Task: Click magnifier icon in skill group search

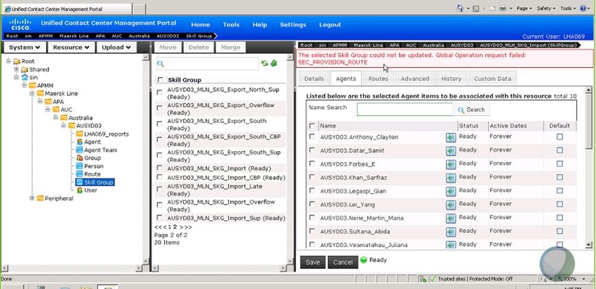Action: point(161,64)
